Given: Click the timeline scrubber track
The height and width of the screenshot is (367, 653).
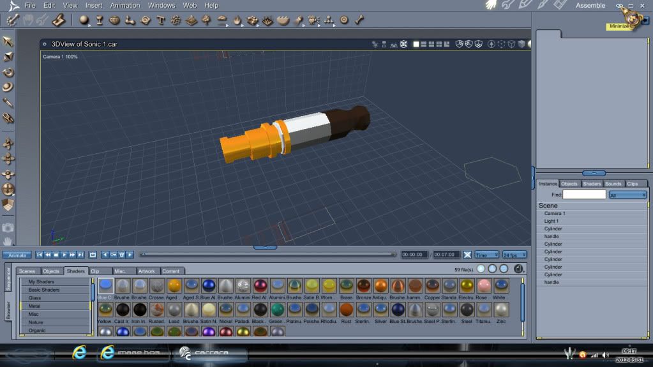Looking at the screenshot, I should pyautogui.click(x=269, y=254).
